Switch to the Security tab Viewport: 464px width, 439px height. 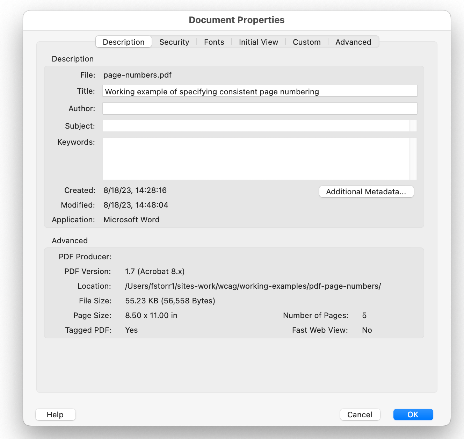[174, 42]
